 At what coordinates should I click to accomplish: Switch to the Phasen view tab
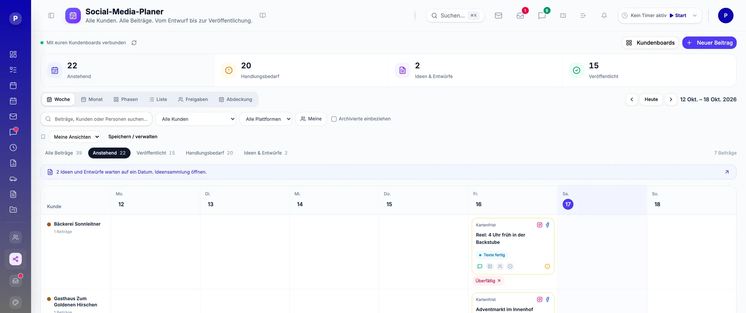coord(125,99)
